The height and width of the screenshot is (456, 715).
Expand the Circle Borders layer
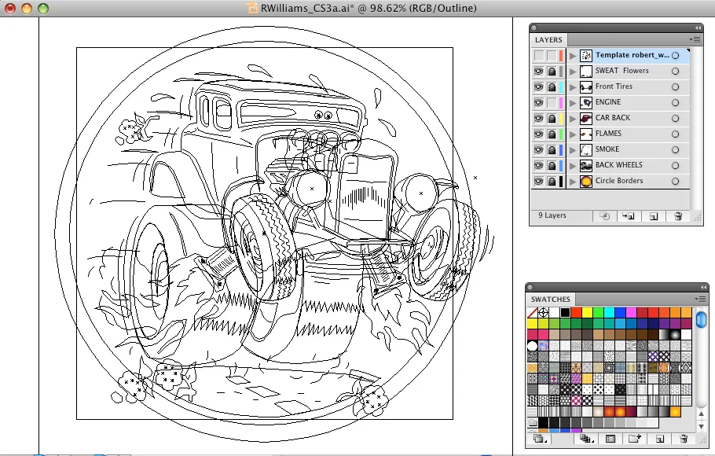[x=573, y=181]
